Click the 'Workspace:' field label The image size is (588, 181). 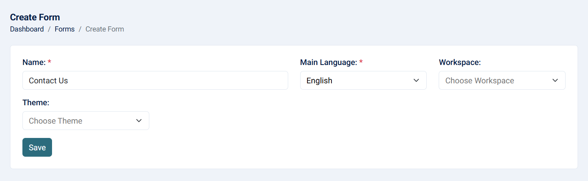(460, 62)
